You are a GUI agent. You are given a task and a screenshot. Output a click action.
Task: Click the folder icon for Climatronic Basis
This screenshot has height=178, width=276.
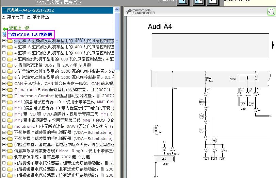[10, 90]
